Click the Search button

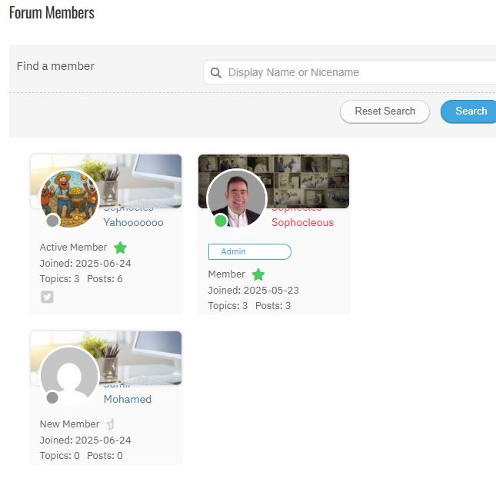[x=469, y=111]
